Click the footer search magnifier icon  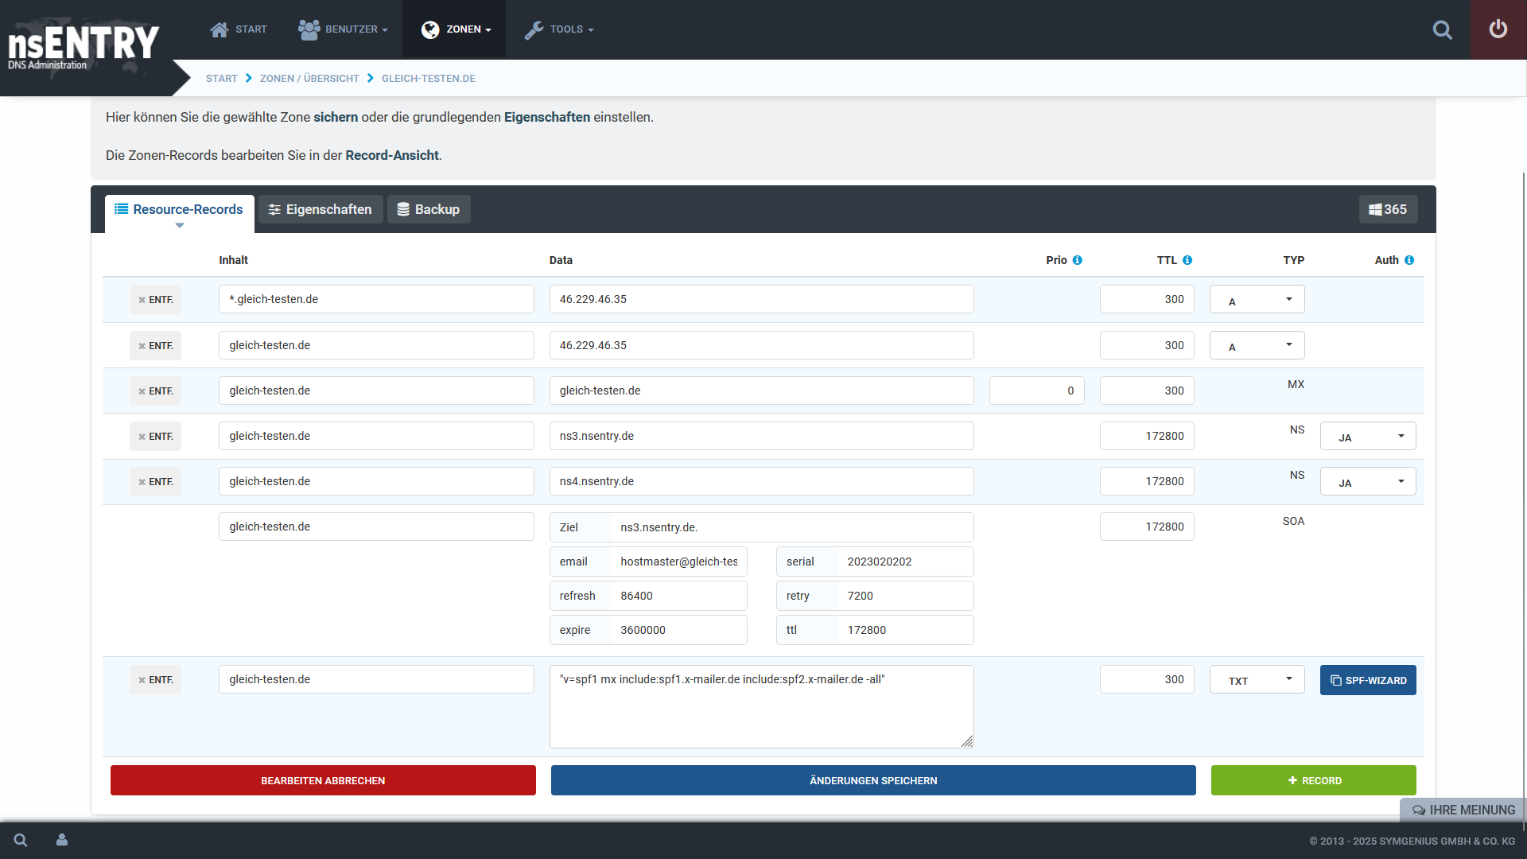point(21,840)
